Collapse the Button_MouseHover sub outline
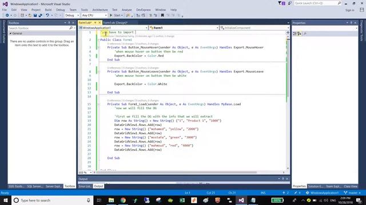The image size is (366, 205). 99,47
